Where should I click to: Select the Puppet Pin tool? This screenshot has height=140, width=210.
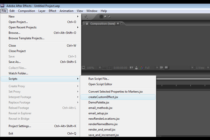(85, 16)
